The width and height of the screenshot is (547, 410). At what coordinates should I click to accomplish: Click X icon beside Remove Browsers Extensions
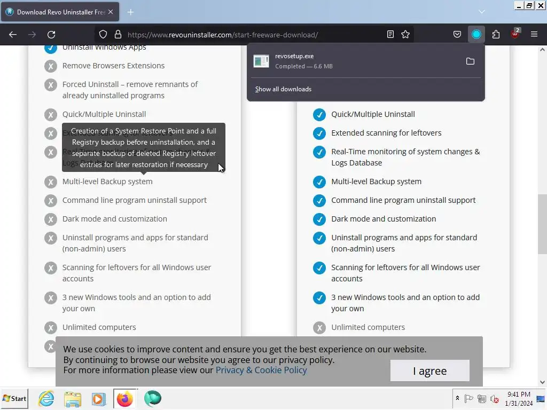pos(51,66)
